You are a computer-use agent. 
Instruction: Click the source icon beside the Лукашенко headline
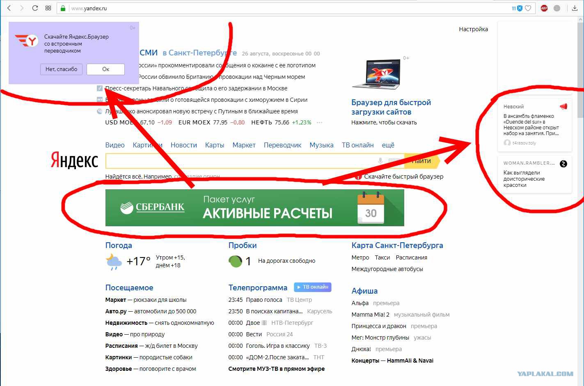click(x=100, y=111)
